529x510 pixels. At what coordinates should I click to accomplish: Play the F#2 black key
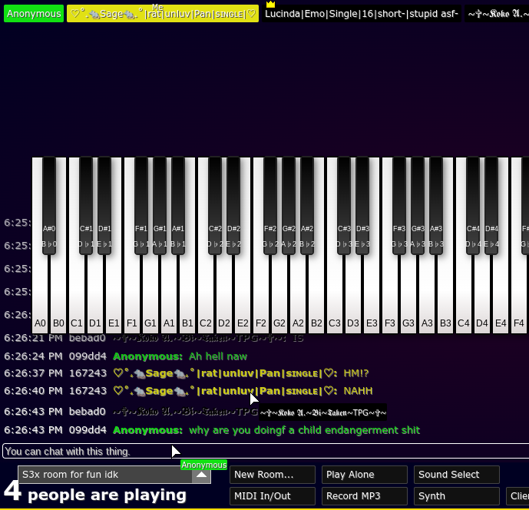pos(270,206)
